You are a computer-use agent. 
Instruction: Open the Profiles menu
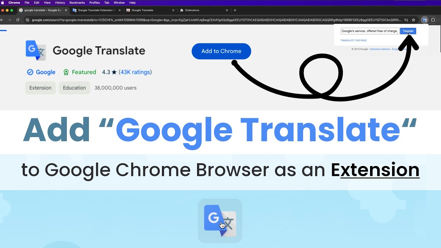click(x=94, y=3)
